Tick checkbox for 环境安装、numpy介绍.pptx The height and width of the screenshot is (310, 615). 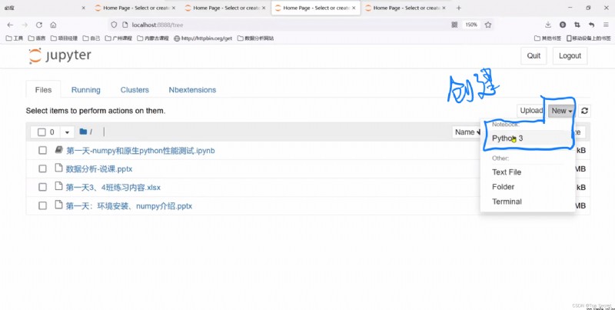pos(42,205)
